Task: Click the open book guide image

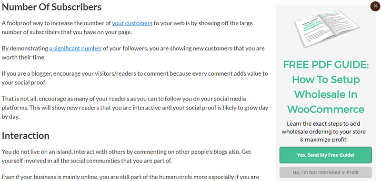Action: click(326, 29)
